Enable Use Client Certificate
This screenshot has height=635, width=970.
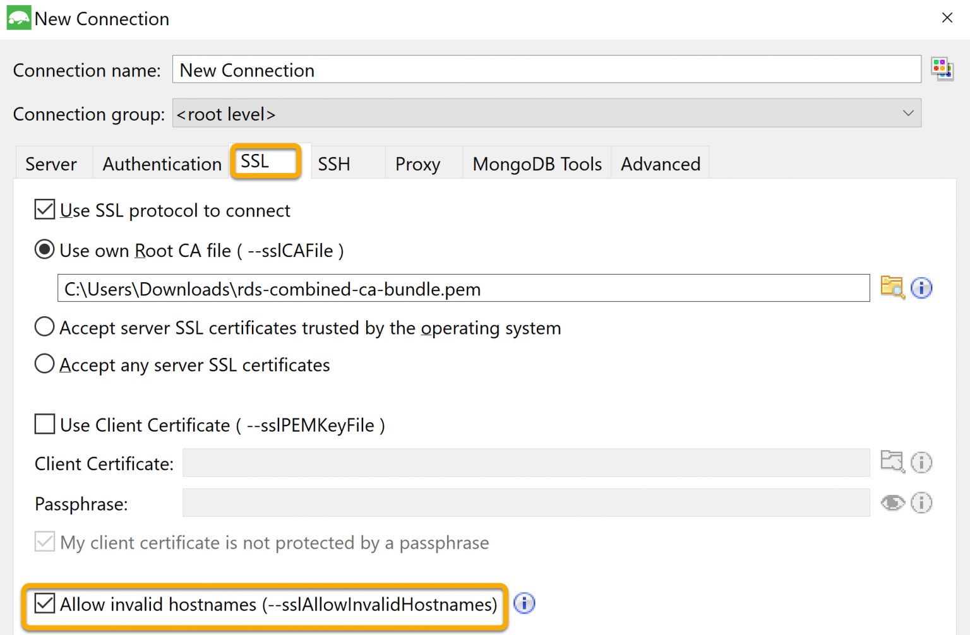pos(44,424)
